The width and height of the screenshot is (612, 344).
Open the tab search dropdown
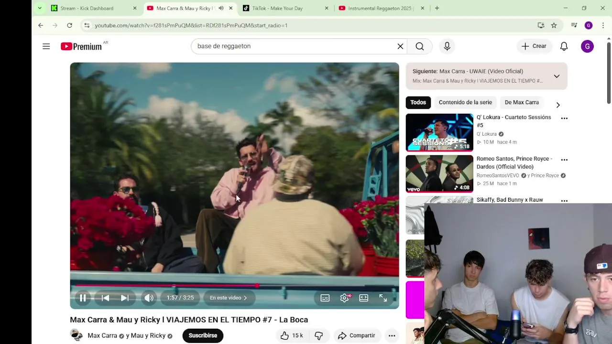[x=40, y=8]
